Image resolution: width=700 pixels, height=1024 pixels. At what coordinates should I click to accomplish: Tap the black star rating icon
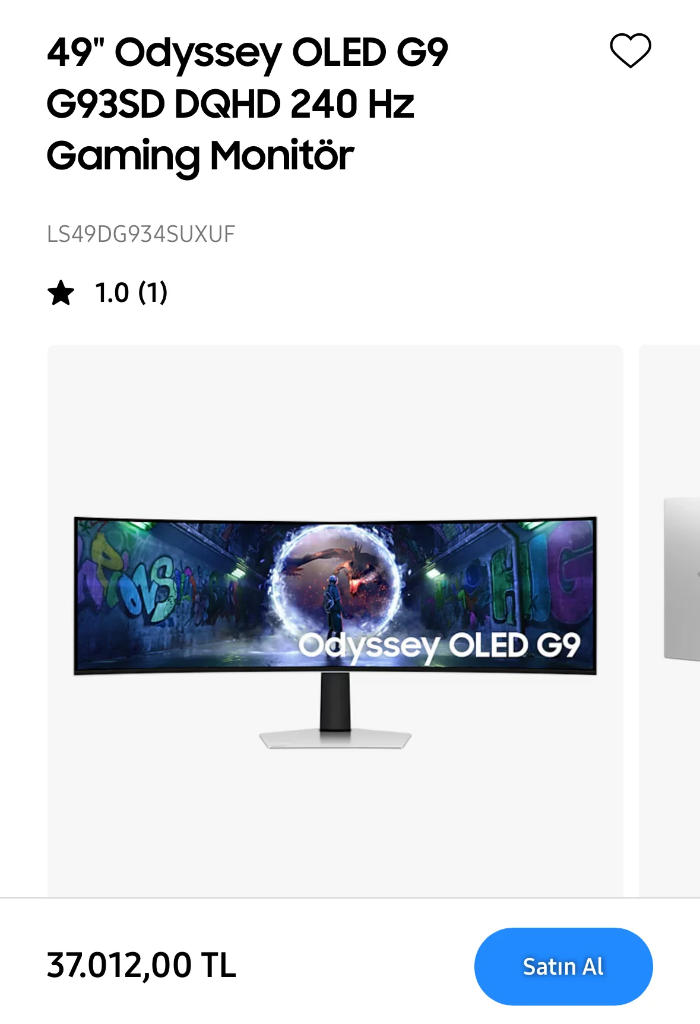pyautogui.click(x=61, y=293)
